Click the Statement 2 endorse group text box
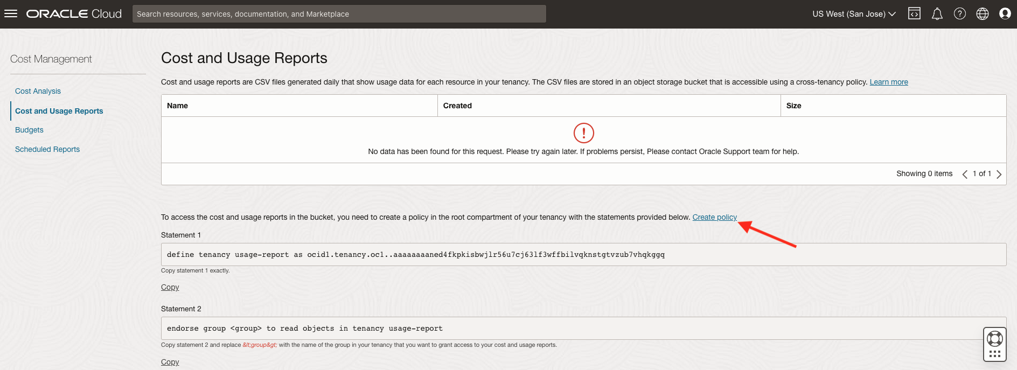 pos(583,328)
